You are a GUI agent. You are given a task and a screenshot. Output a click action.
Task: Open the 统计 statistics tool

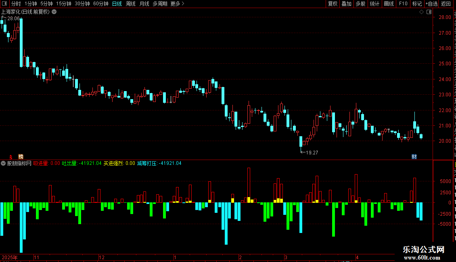point(374,4)
